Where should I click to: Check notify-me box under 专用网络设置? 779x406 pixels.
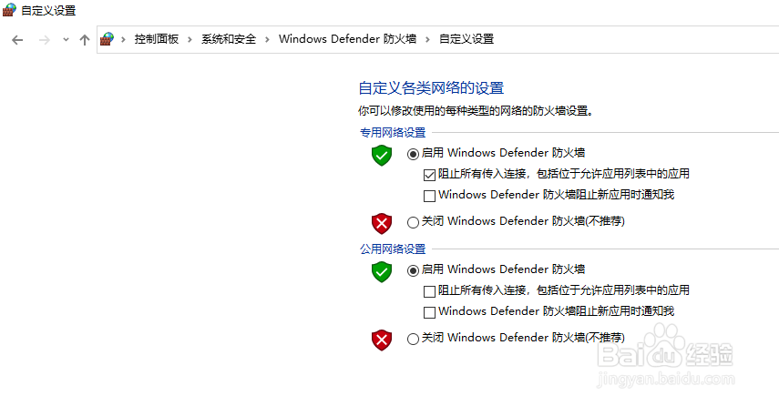pyautogui.click(x=429, y=196)
